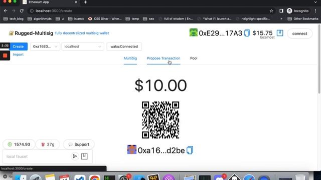Image resolution: width=321 pixels, height=180 pixels.
Task: Click the 0xE29...17A3 address text
Action: click(x=221, y=33)
